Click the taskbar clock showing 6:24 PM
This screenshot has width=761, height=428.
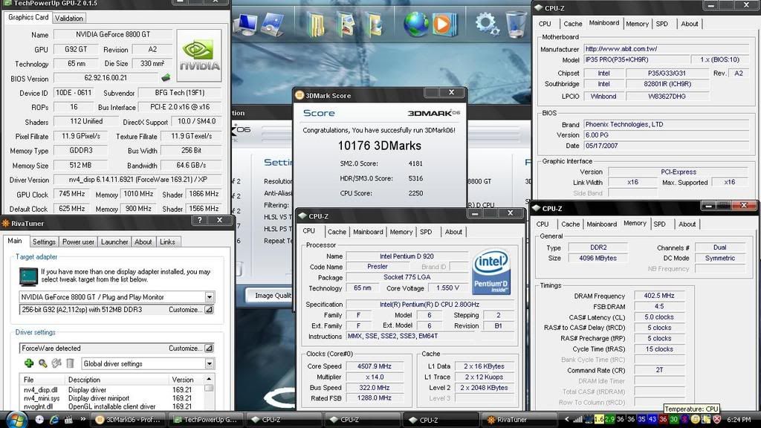[x=739, y=420]
